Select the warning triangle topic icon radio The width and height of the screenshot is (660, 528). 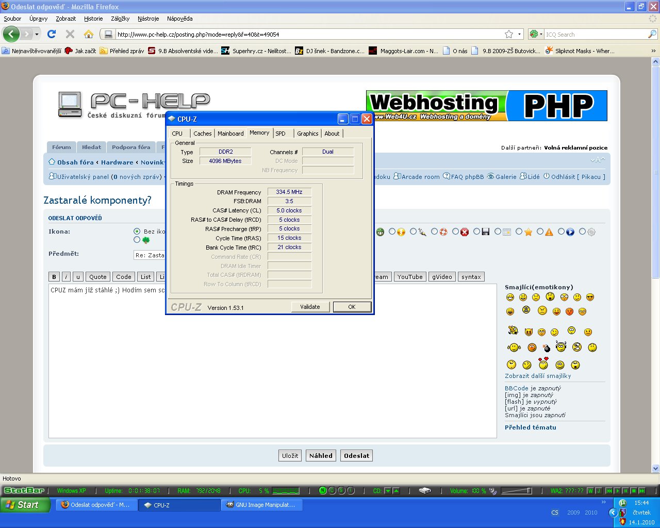pos(540,232)
